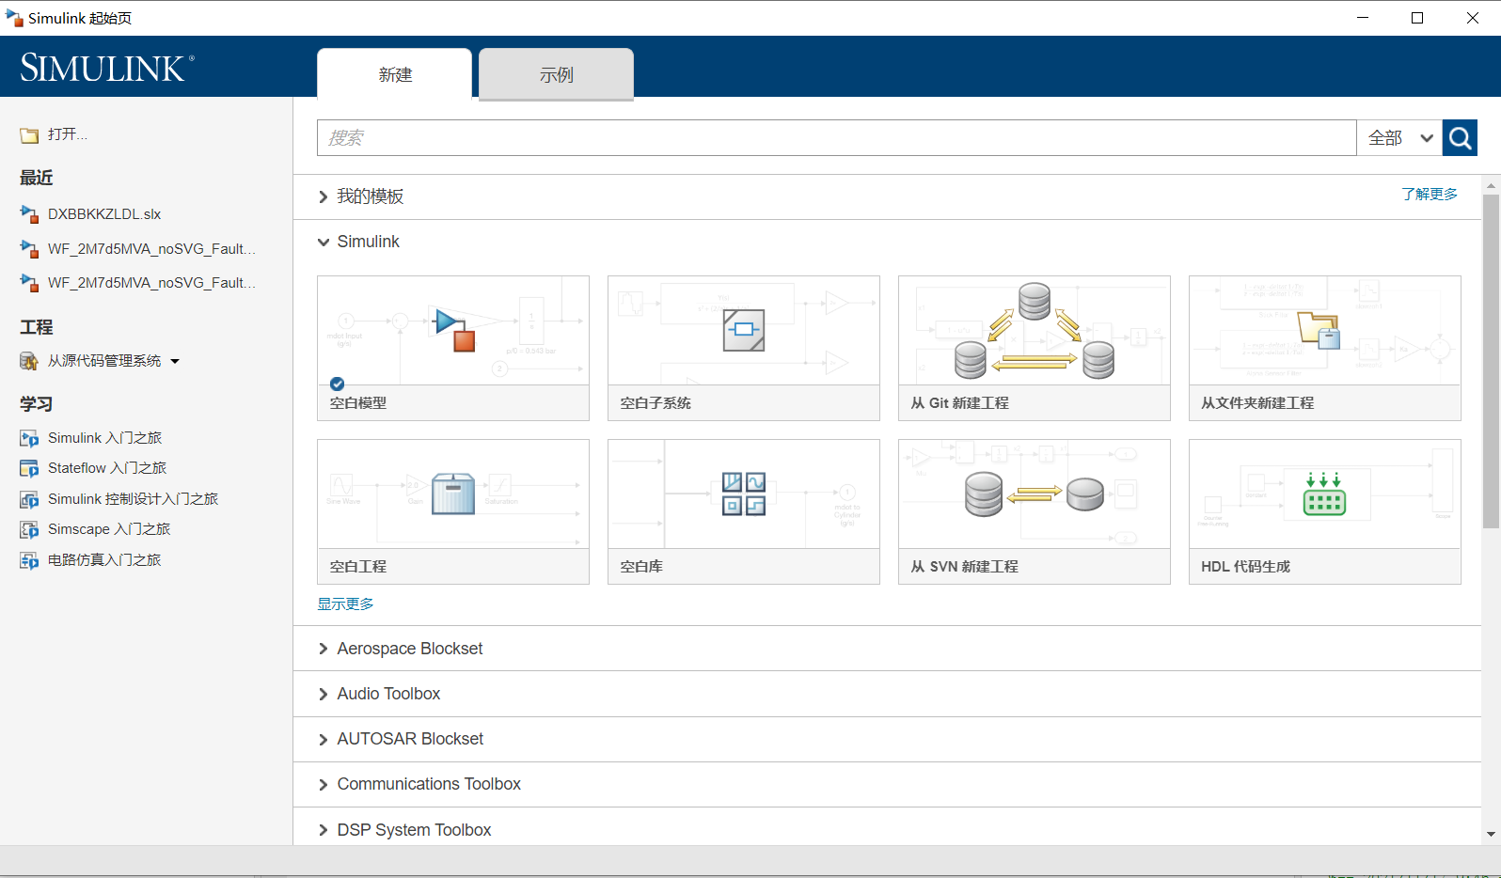Screen dimensions: 1501x878
Task: Click the search magnifier button
Action: pos(1460,138)
